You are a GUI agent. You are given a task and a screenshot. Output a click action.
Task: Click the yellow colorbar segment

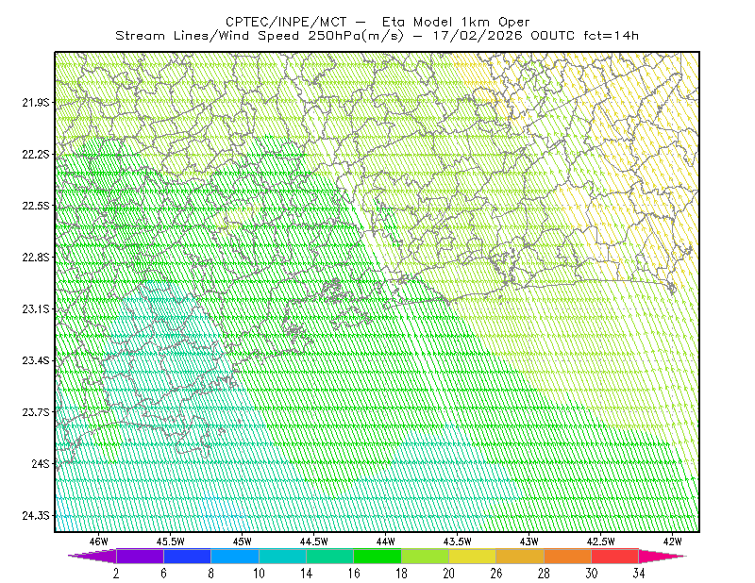coord(473,556)
